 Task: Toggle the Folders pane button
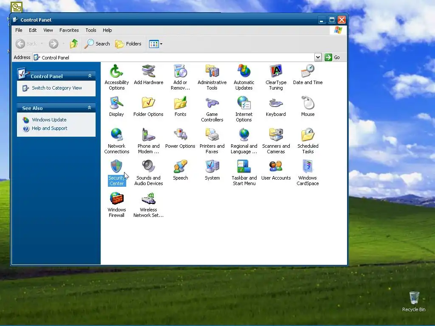point(128,44)
